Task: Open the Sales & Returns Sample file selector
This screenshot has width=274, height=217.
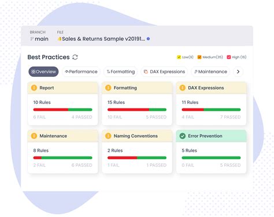Action: click(x=103, y=39)
